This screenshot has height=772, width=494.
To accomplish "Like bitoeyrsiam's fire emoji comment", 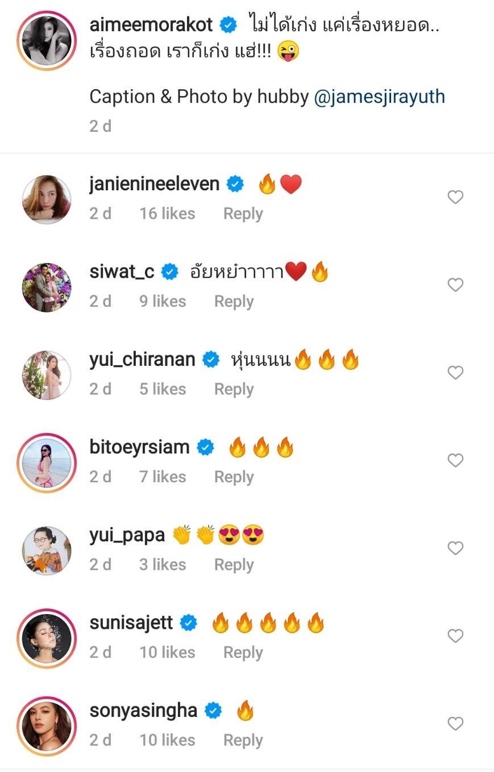I will [x=455, y=460].
